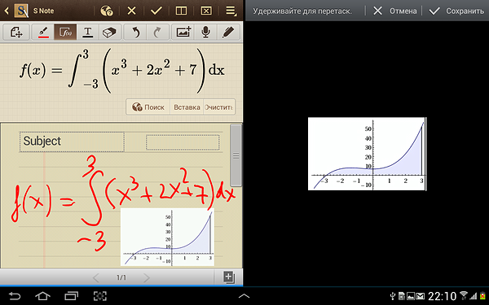489x305 pixels.
Task: Open the clock showing 22:10
Action: coord(442,296)
